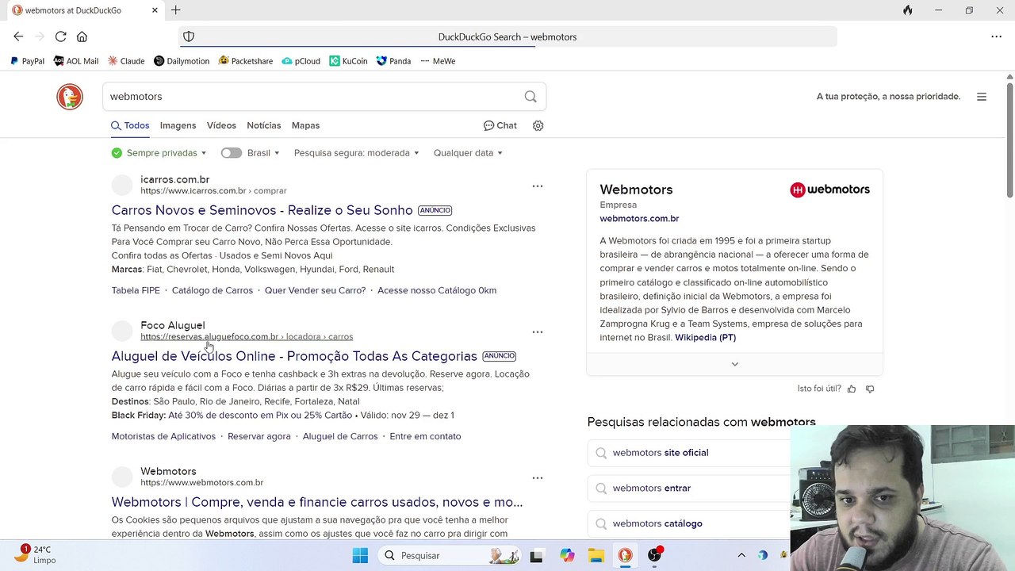
Task: Reload the page with the refresh icon
Action: point(60,36)
